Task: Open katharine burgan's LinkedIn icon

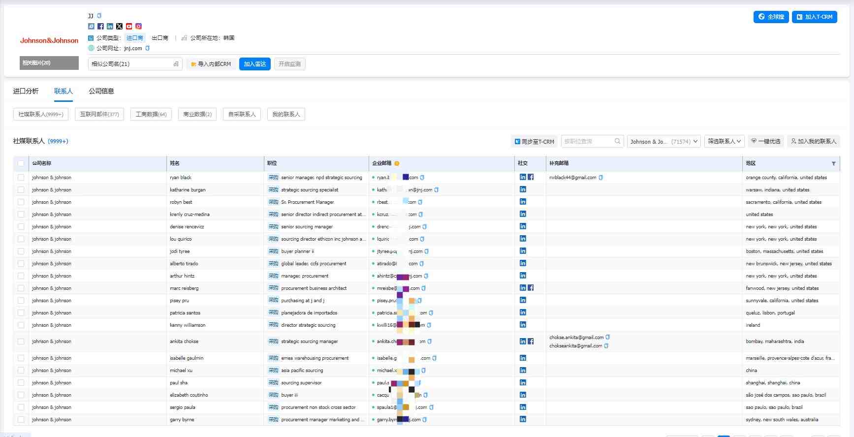Action: point(523,189)
